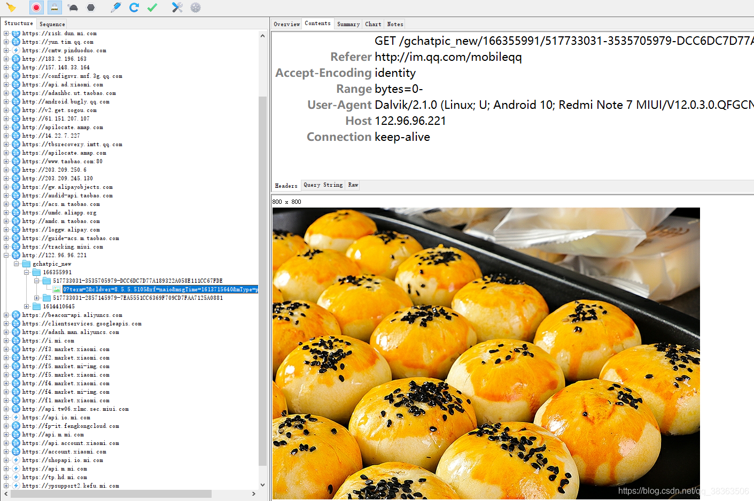Screen dimensions: 754x501
Task: Select the Query String view tab
Action: tap(323, 185)
